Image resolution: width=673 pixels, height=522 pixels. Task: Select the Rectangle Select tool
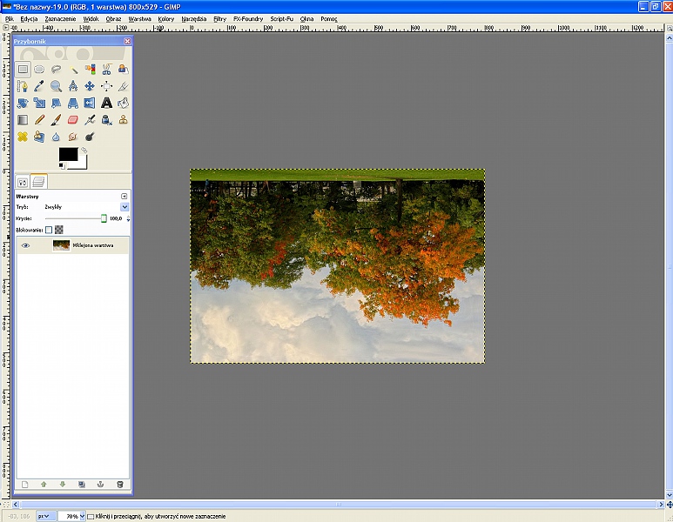point(23,70)
